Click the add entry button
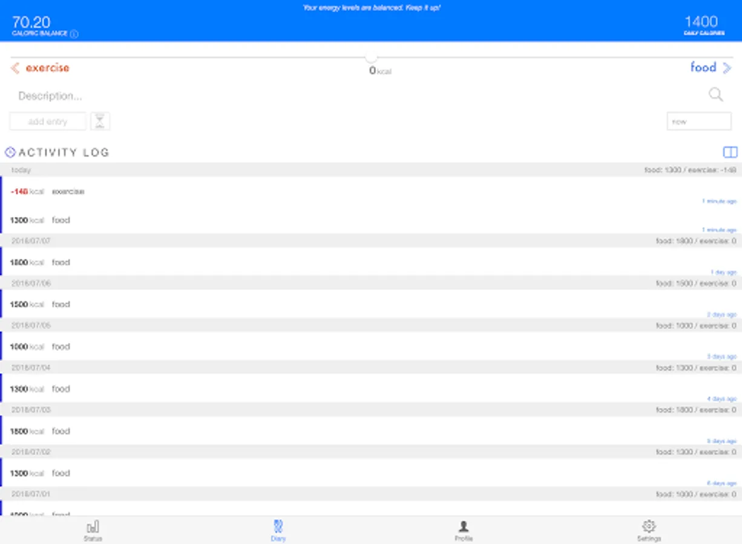 click(48, 121)
